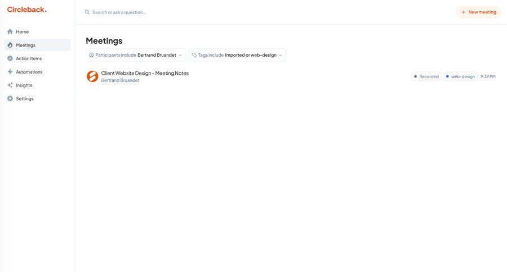Click the Bertrand Bruandet participant link
Screen dimensions: 507x272
(x=120, y=80)
